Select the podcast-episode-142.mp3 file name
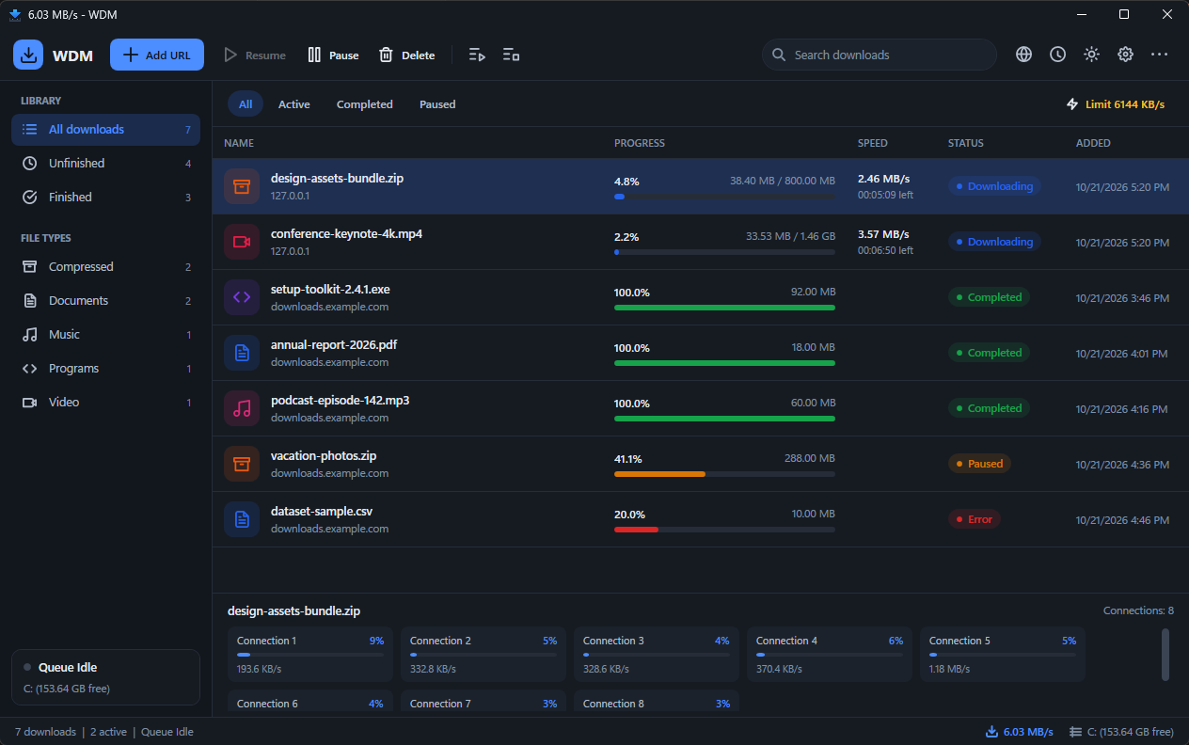The image size is (1189, 745). 340,400
